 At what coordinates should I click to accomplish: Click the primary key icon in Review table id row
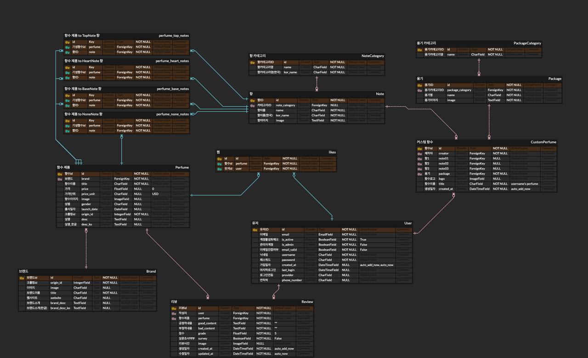(x=174, y=308)
